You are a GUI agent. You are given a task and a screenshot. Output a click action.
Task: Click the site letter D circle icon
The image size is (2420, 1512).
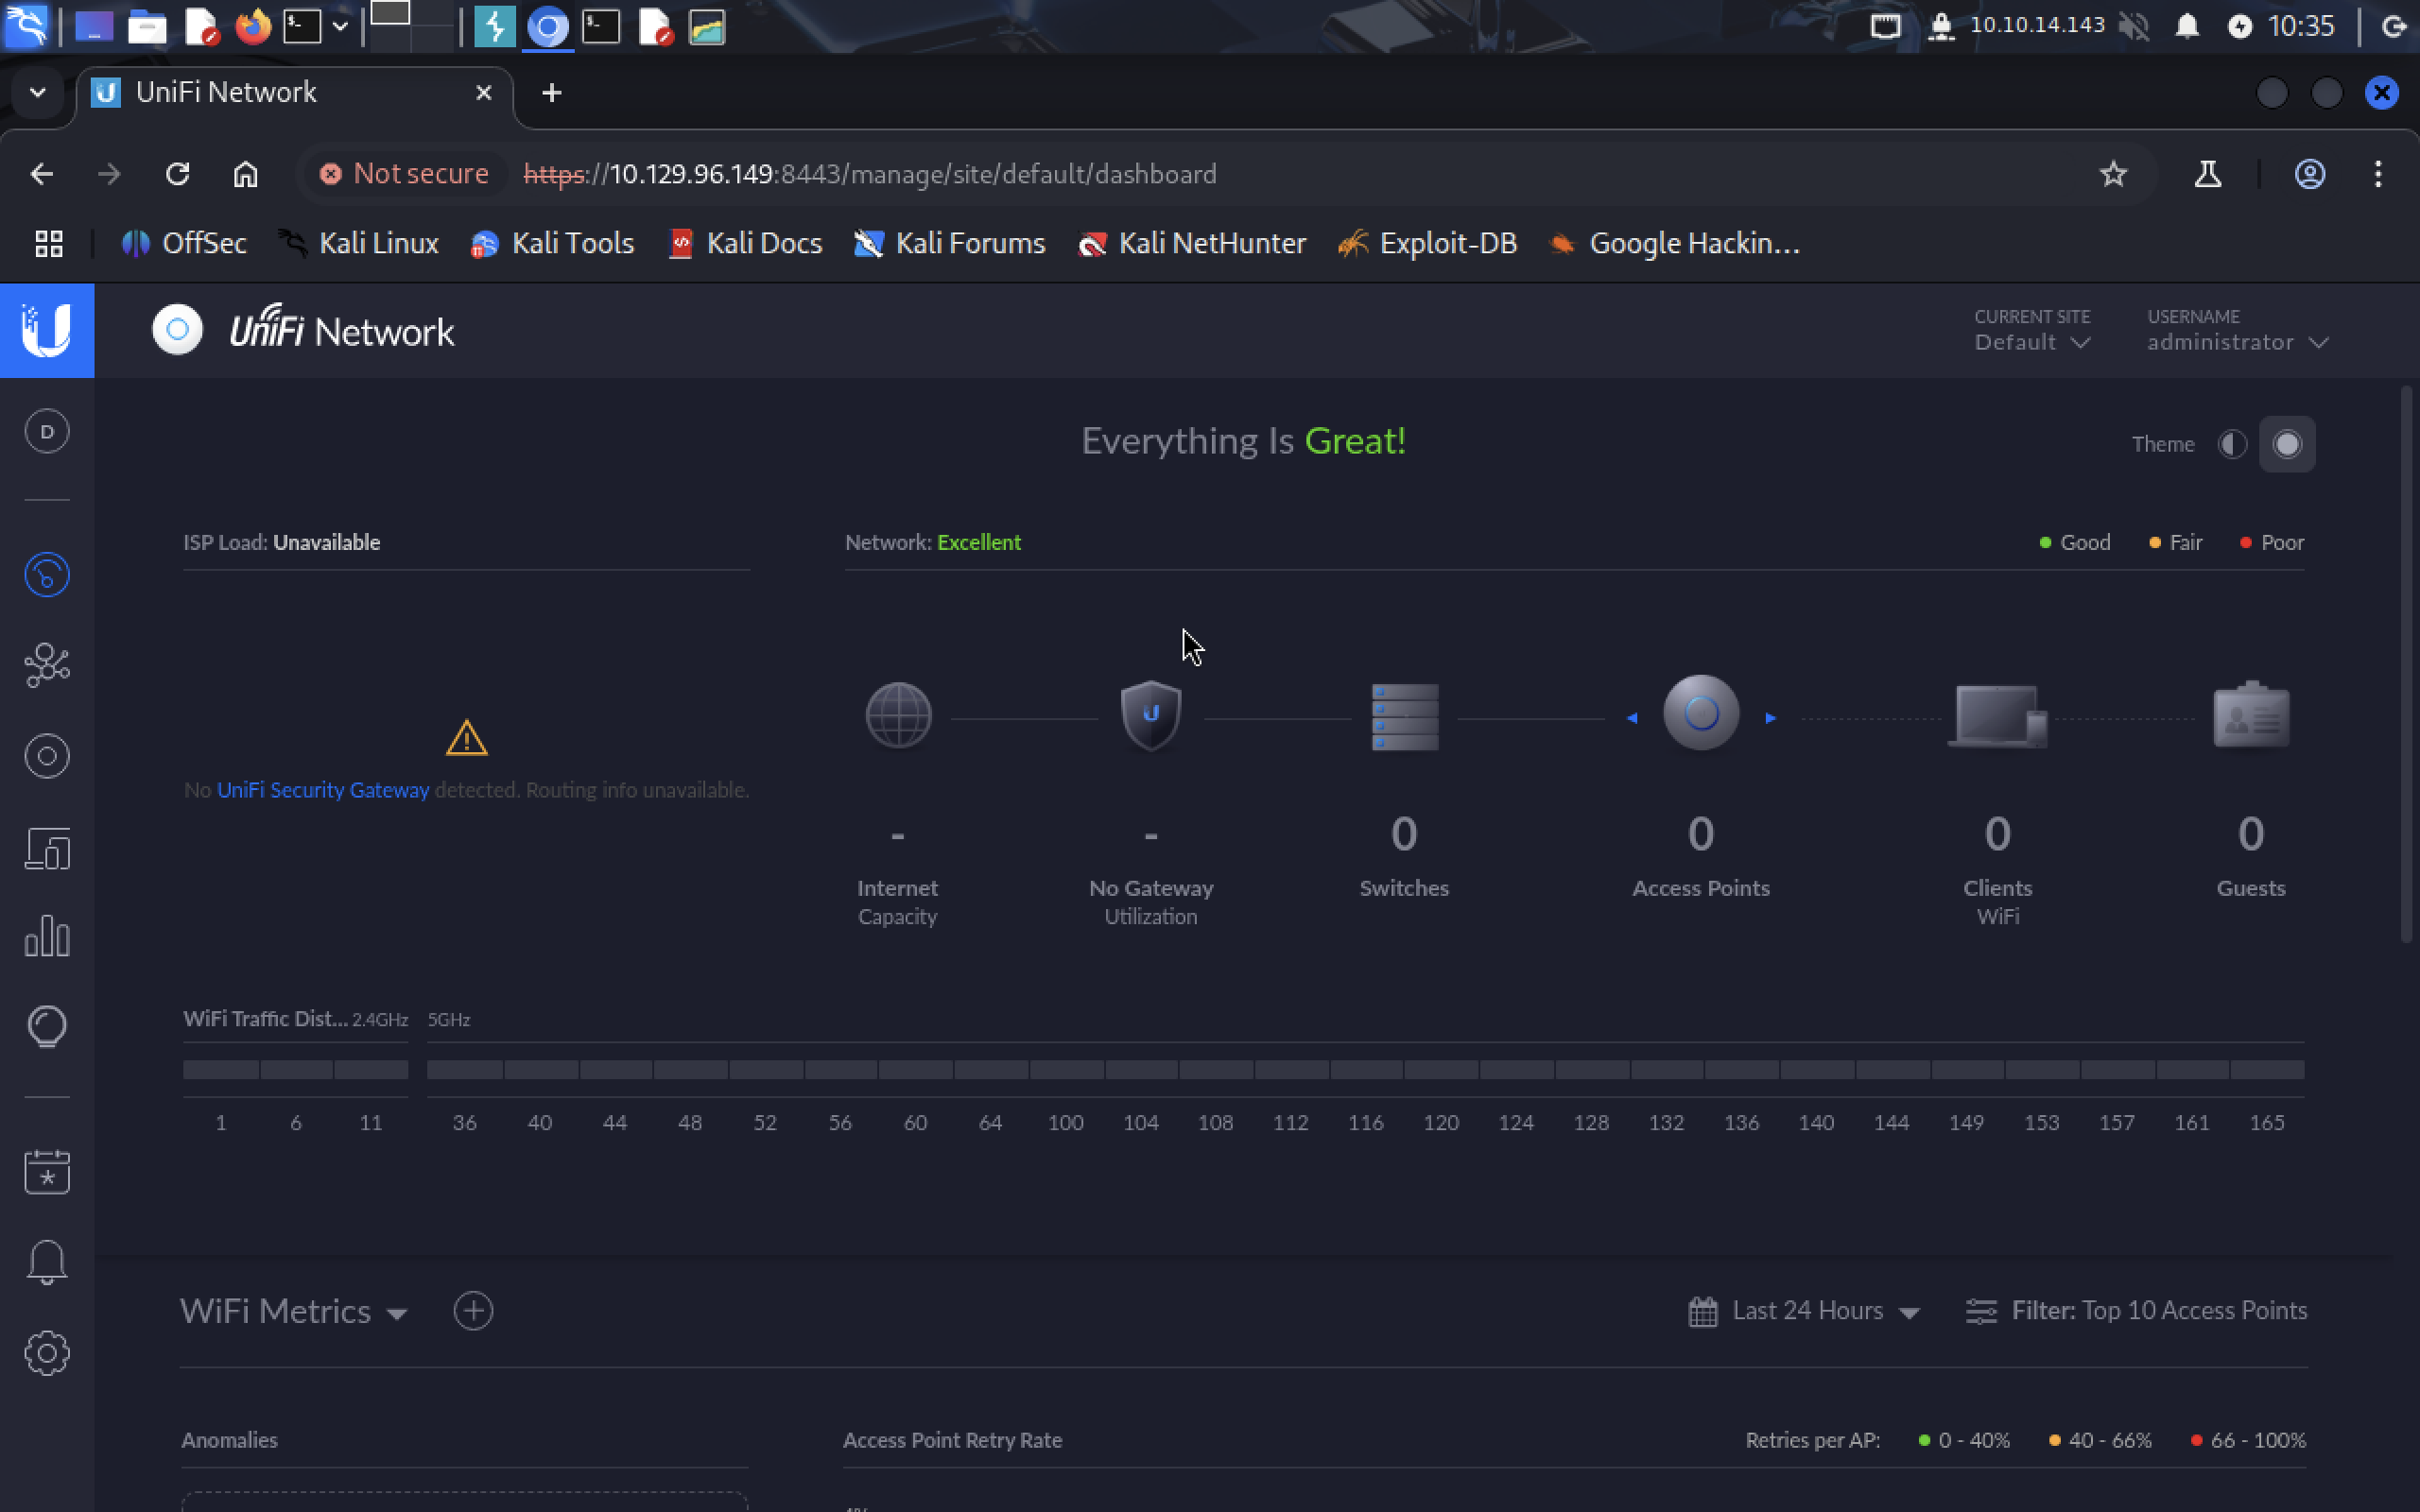click(47, 432)
